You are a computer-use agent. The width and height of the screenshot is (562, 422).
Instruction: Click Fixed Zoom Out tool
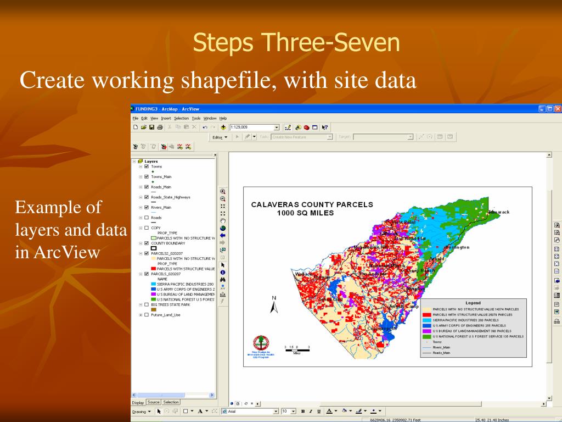pyautogui.click(x=223, y=214)
